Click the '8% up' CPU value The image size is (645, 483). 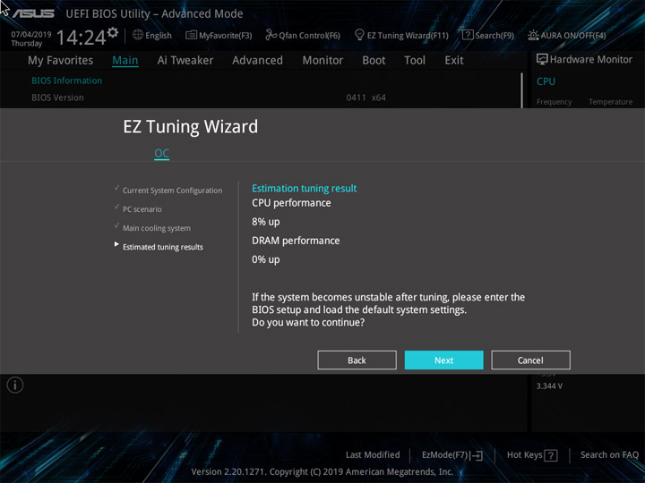tap(266, 222)
